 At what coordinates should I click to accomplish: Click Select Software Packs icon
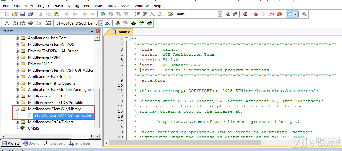141,23
